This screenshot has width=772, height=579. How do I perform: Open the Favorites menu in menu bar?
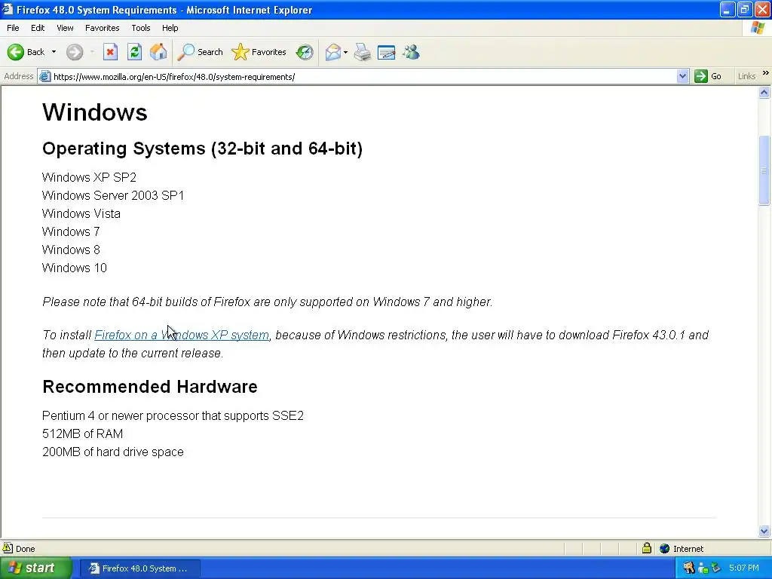pos(102,28)
